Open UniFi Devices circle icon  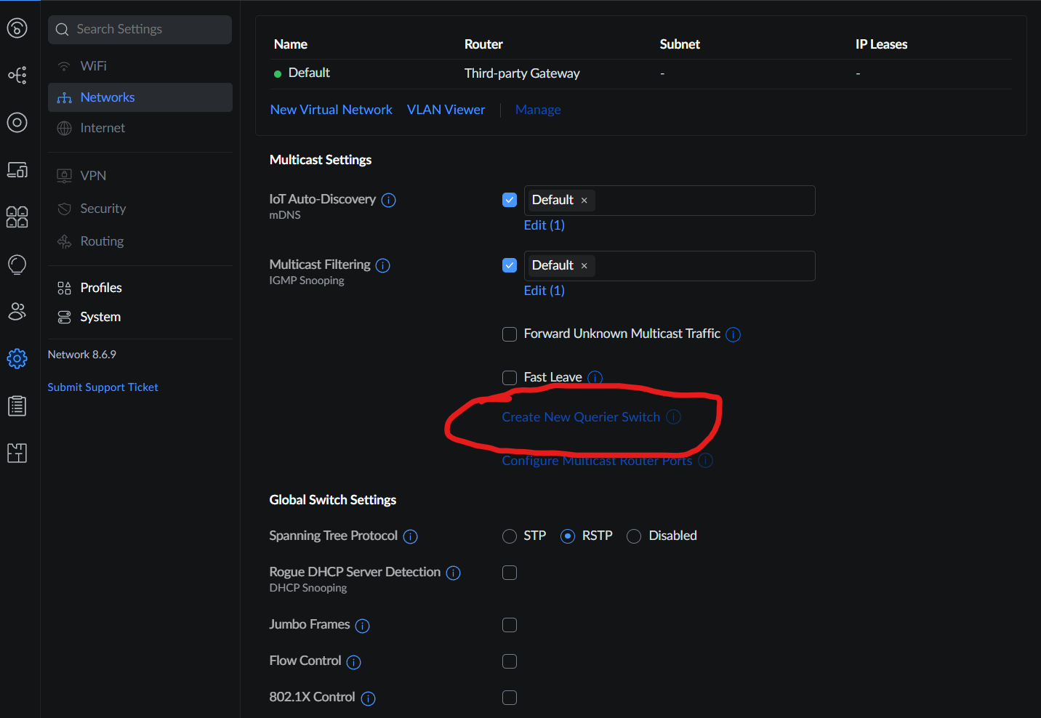(x=17, y=122)
